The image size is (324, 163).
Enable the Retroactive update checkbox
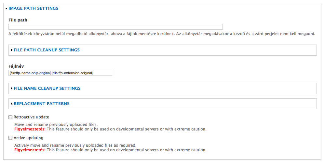pyautogui.click(x=10, y=117)
